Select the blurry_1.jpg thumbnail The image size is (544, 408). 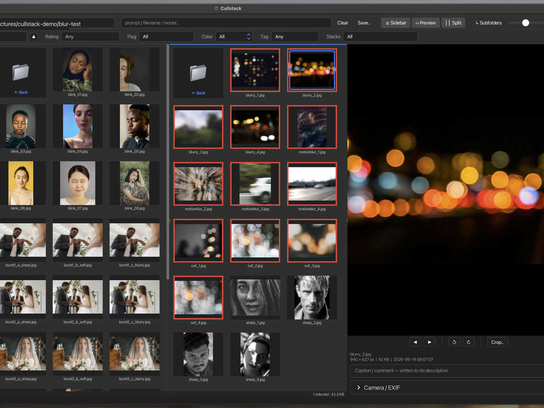(255, 70)
